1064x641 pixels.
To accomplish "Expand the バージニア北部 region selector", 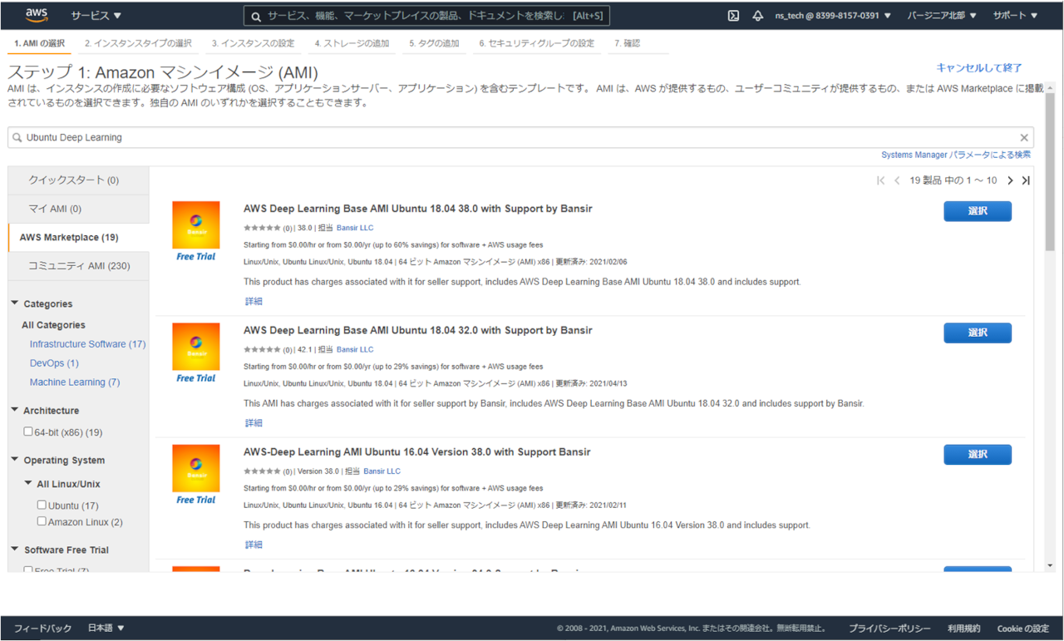I will pos(942,15).
